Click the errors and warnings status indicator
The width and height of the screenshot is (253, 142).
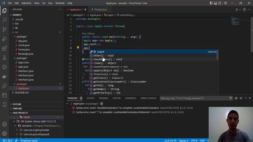(8, 140)
